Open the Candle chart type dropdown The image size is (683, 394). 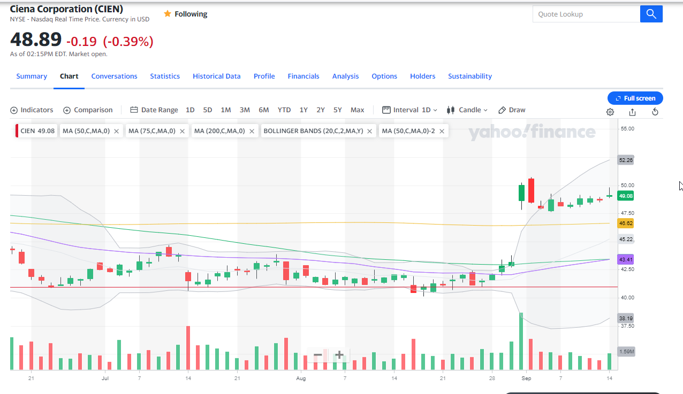[467, 110]
